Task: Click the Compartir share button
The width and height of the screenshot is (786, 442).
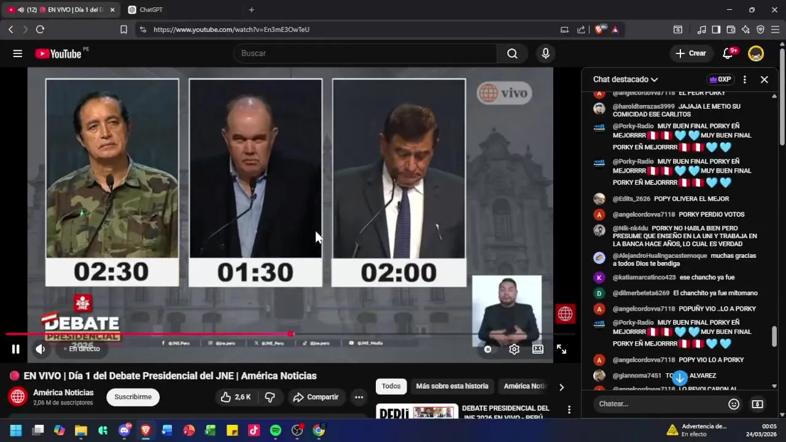Action: (316, 397)
